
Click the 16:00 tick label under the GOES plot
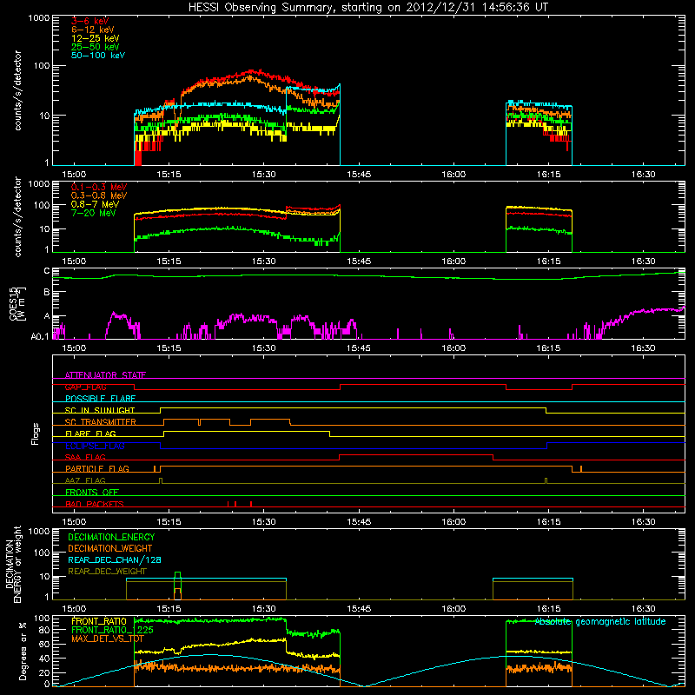[x=453, y=348]
